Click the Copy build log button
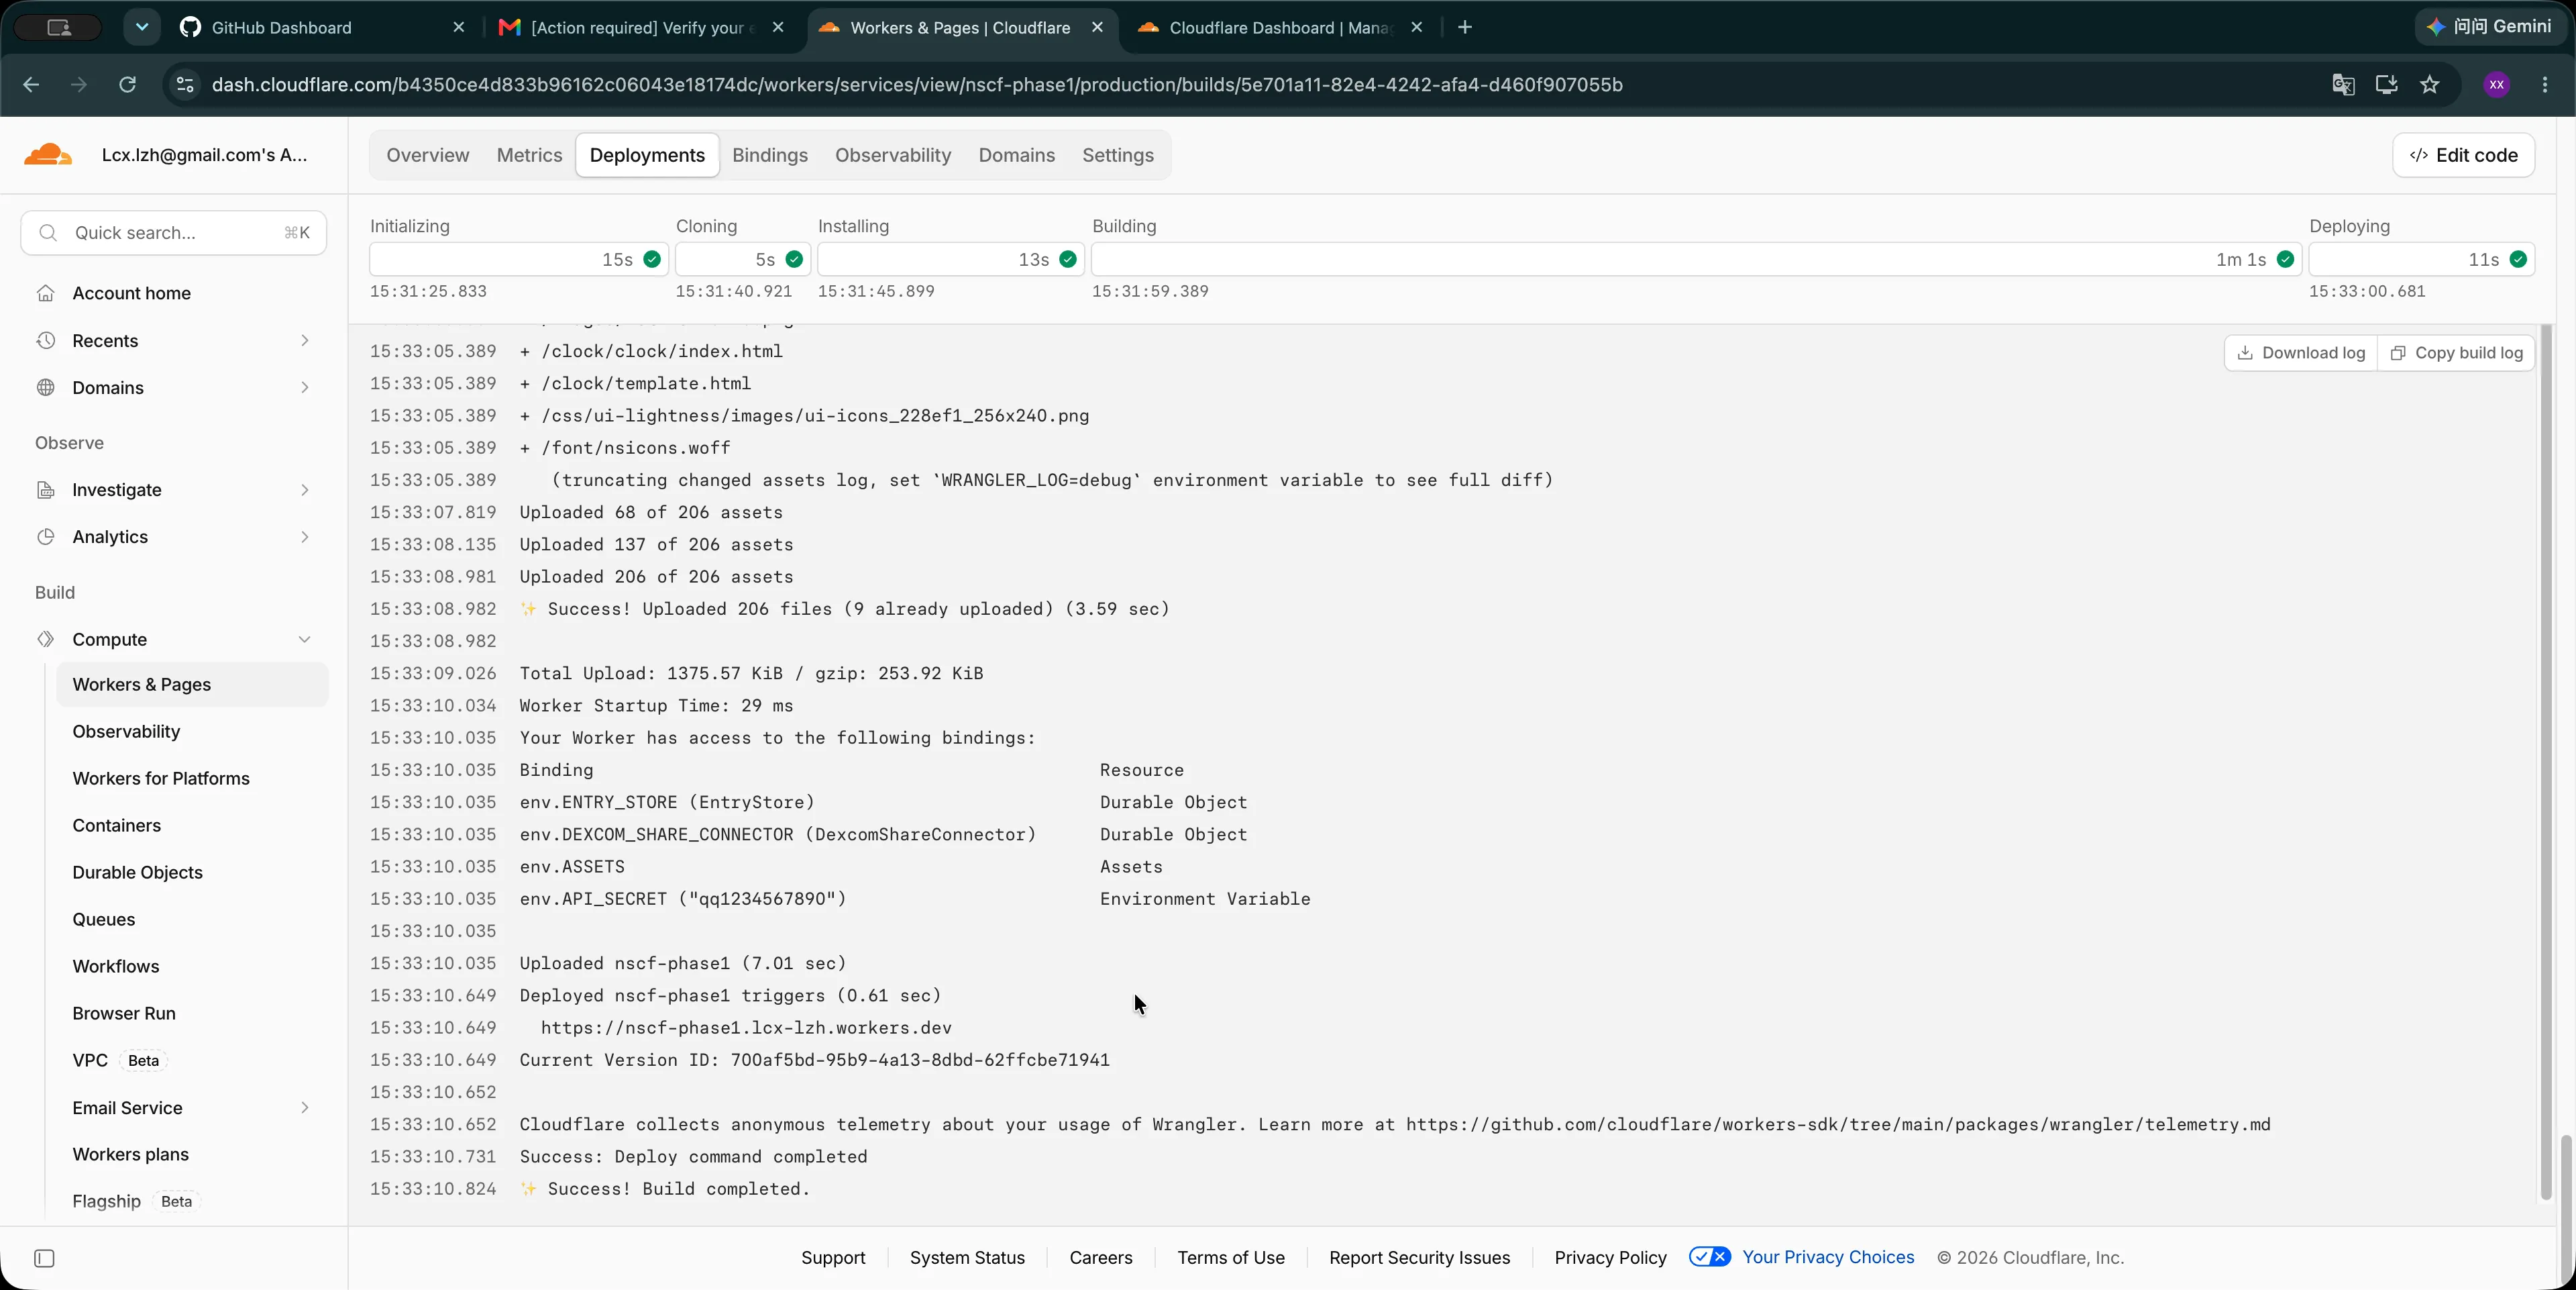This screenshot has width=2576, height=1290. pos(2456,352)
